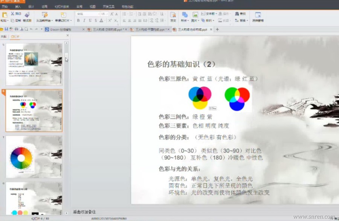Decrease font size with smaller A
Screen dimensions: 339x221
pos(116,14)
